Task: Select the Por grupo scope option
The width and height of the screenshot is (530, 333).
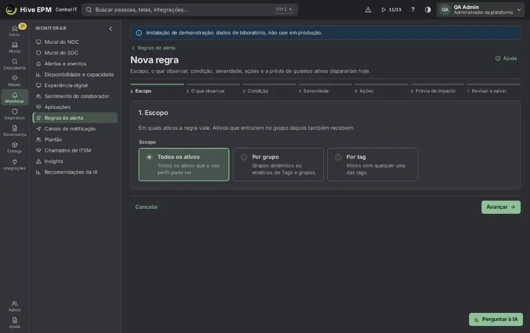Action: (278, 164)
